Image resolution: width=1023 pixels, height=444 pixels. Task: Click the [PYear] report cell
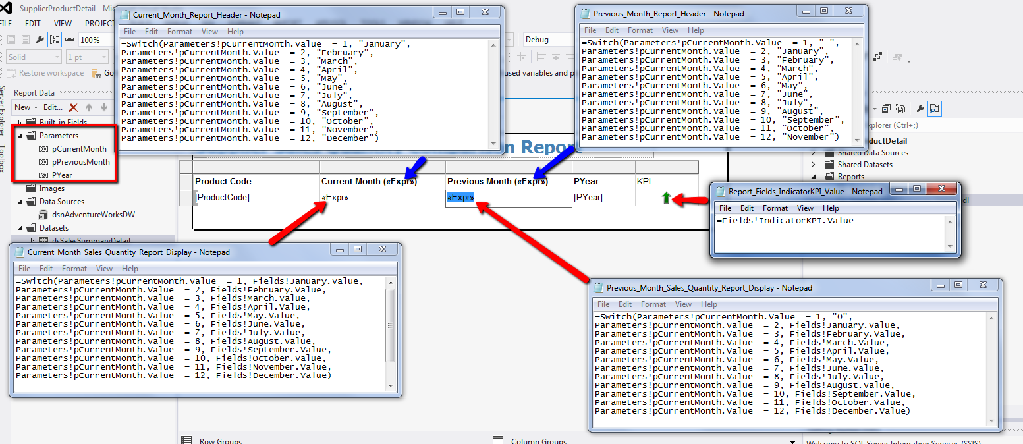click(x=603, y=198)
